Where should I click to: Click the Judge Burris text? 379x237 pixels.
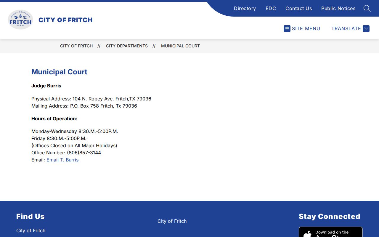[x=46, y=86]
